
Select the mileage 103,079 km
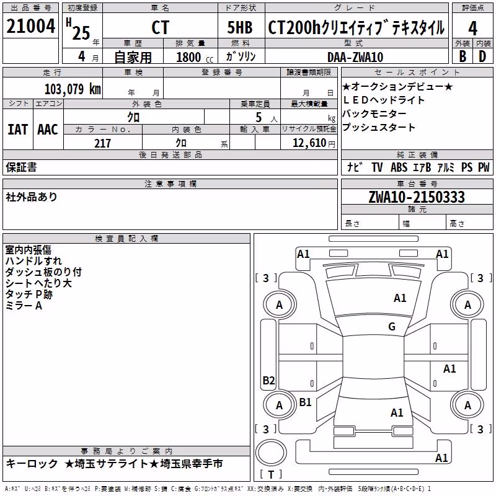point(73,89)
